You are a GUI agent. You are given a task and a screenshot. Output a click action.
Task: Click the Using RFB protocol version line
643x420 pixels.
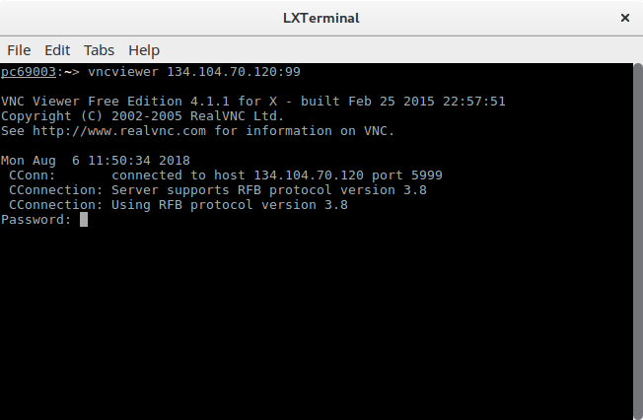point(179,205)
